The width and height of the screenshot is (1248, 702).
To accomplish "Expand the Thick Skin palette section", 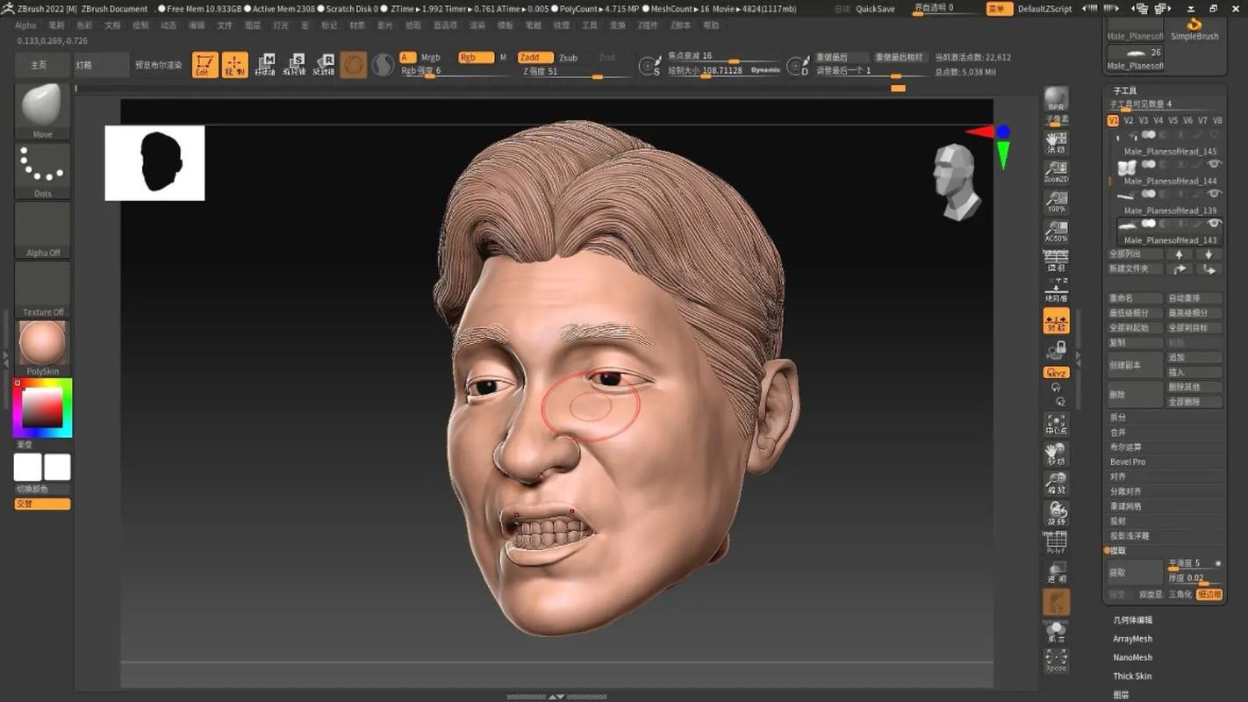I will (1132, 676).
